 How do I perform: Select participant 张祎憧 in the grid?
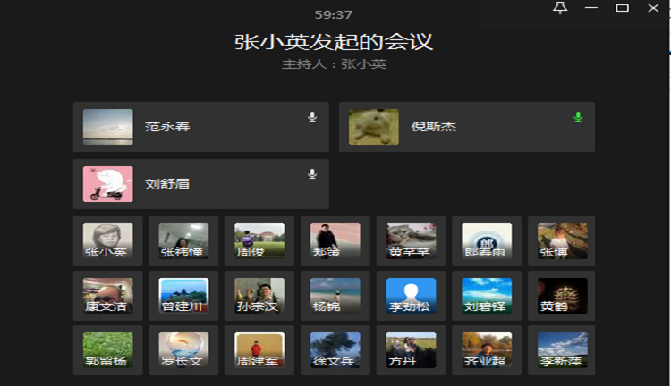(183, 241)
